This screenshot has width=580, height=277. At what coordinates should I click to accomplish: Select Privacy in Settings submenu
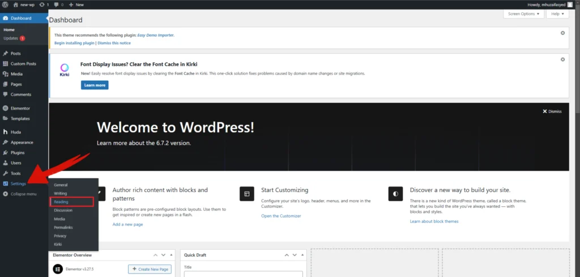tap(60, 236)
